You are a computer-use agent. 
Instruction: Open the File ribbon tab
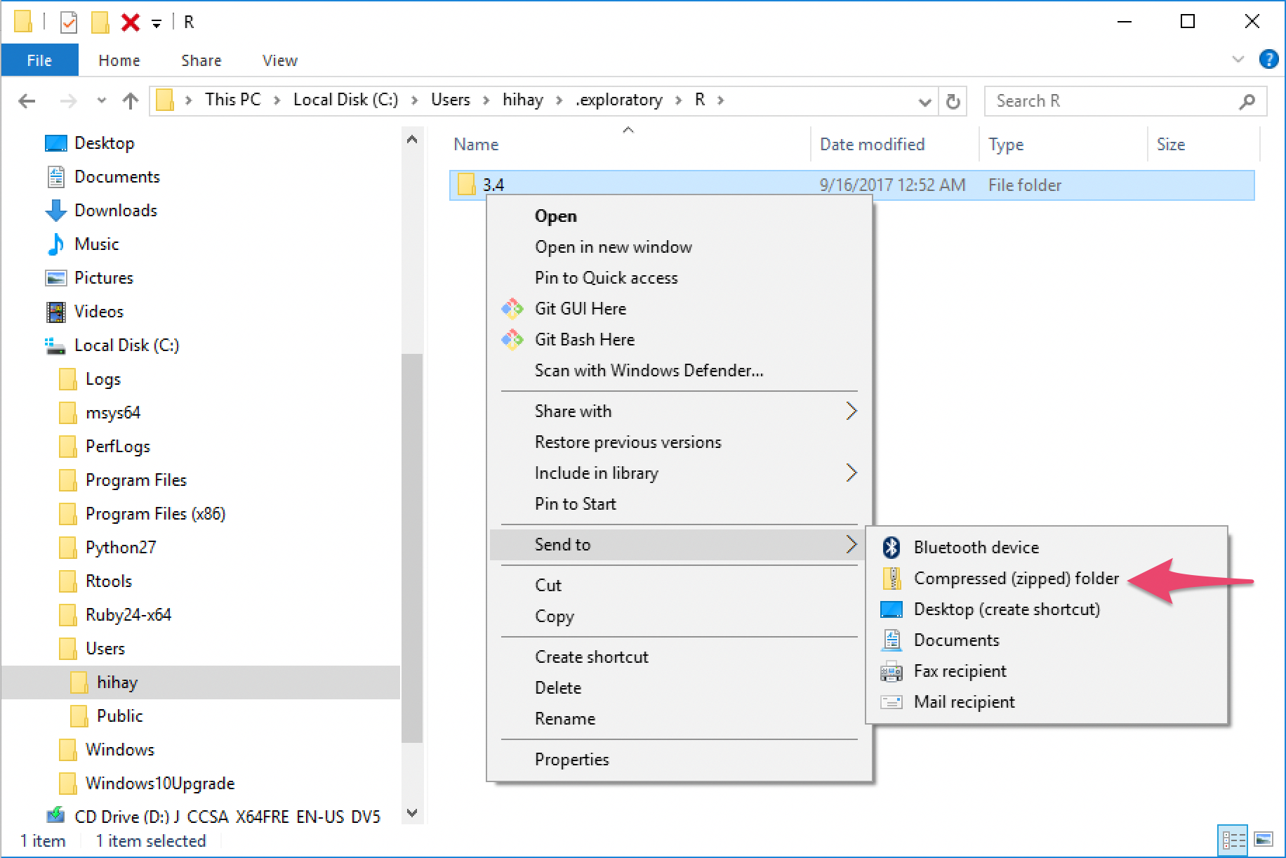click(39, 60)
